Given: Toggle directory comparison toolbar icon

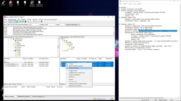Looking at the screenshot, I should click(36, 22).
